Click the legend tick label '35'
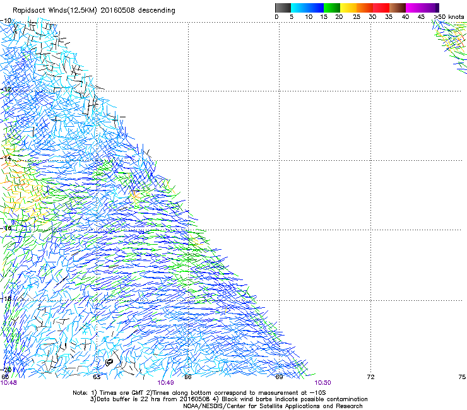 click(x=389, y=17)
